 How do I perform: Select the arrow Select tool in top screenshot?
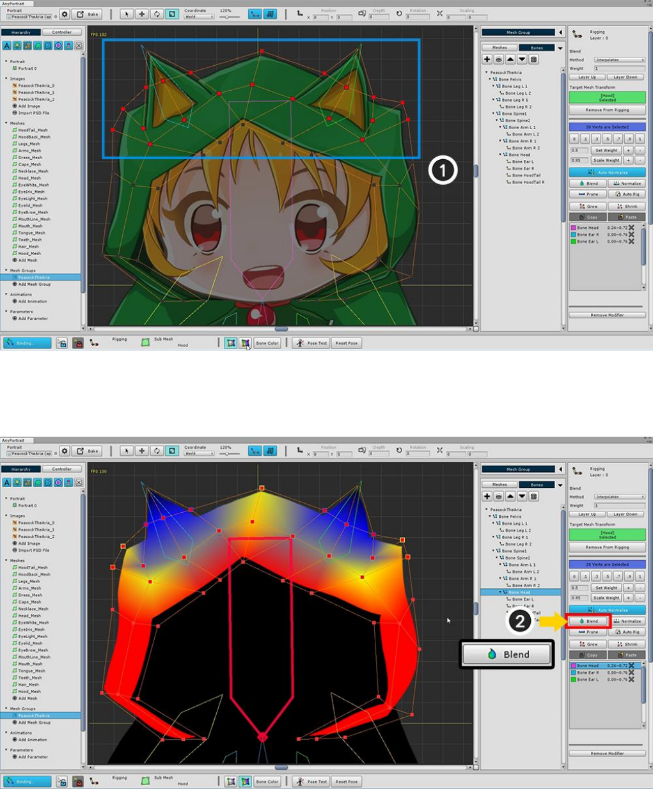coord(127,14)
